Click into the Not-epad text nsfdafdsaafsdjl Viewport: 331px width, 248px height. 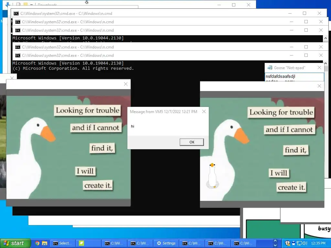(x=280, y=76)
